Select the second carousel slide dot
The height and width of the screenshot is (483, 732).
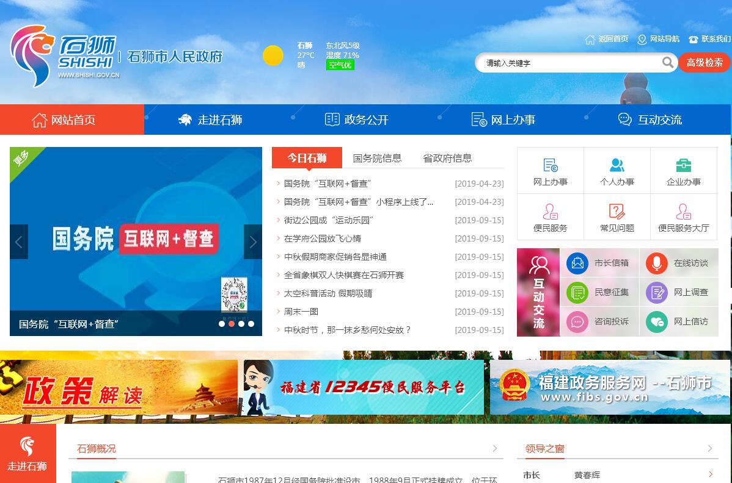click(x=232, y=324)
